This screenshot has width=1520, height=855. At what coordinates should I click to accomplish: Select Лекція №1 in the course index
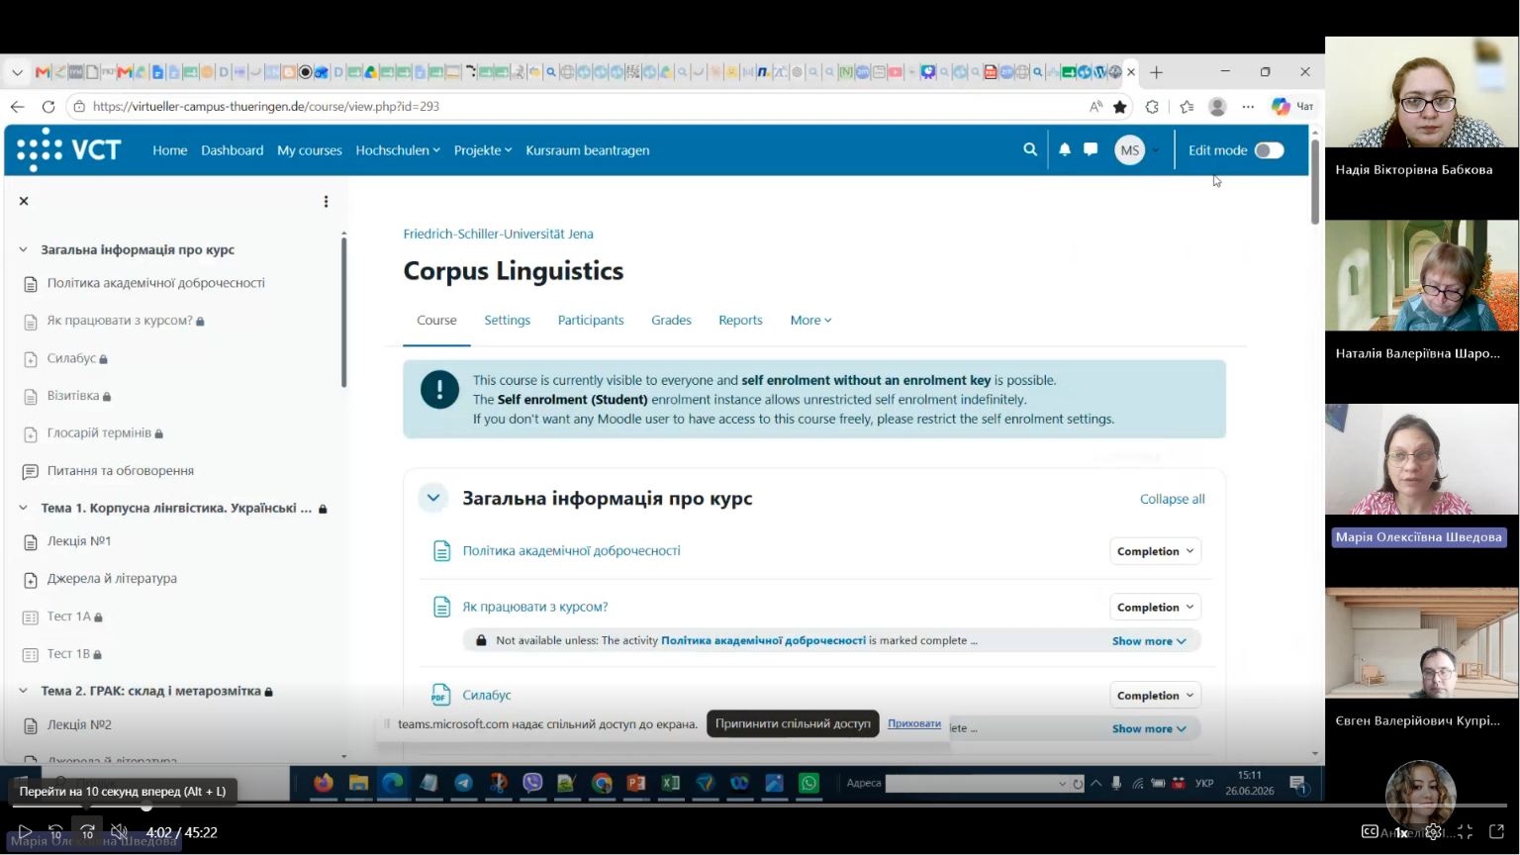coord(79,541)
